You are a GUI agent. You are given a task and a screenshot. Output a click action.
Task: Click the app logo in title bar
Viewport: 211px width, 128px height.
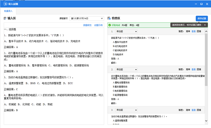[x=5, y=4]
